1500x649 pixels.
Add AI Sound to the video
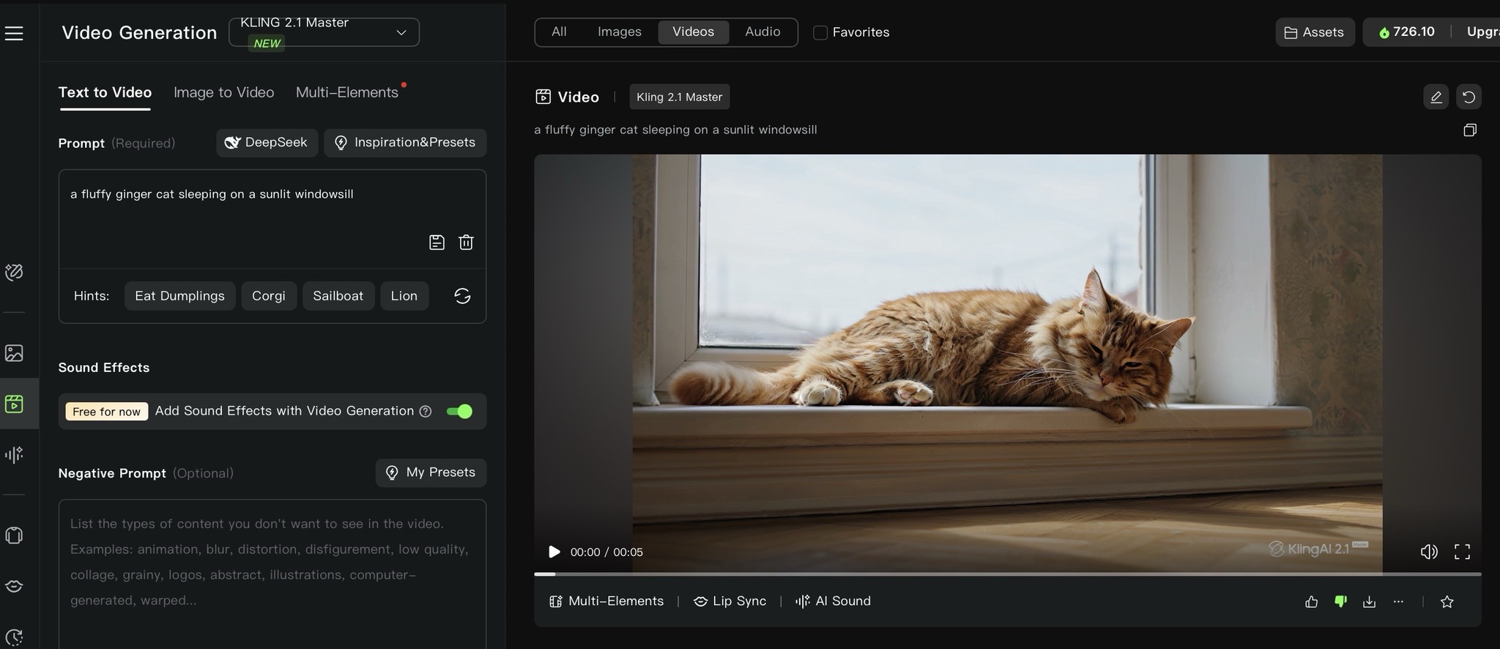[833, 601]
